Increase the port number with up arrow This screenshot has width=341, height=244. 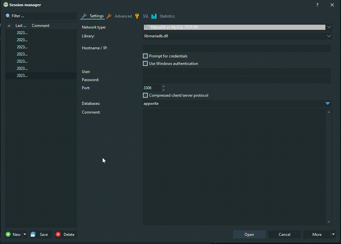point(164,86)
